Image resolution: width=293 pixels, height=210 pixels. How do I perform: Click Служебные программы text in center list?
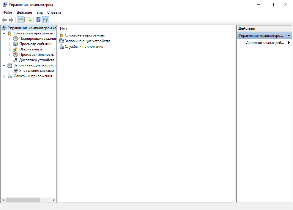(x=85, y=35)
